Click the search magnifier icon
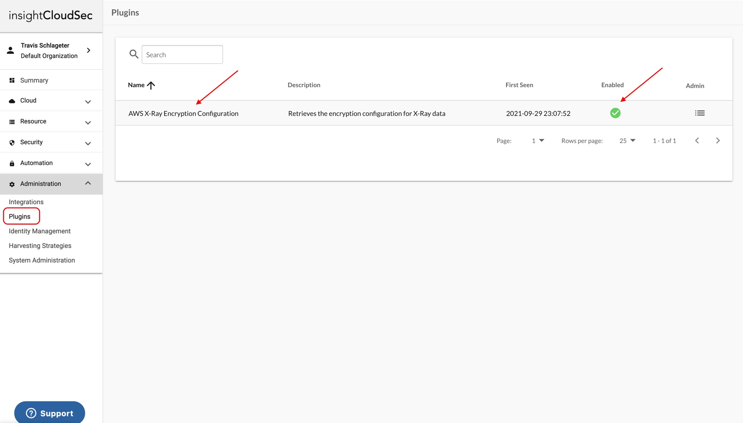 pos(134,54)
